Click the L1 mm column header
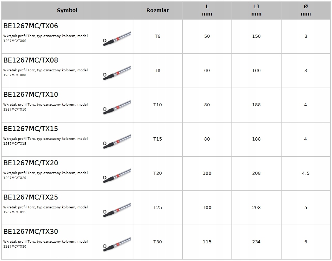 (x=256, y=10)
